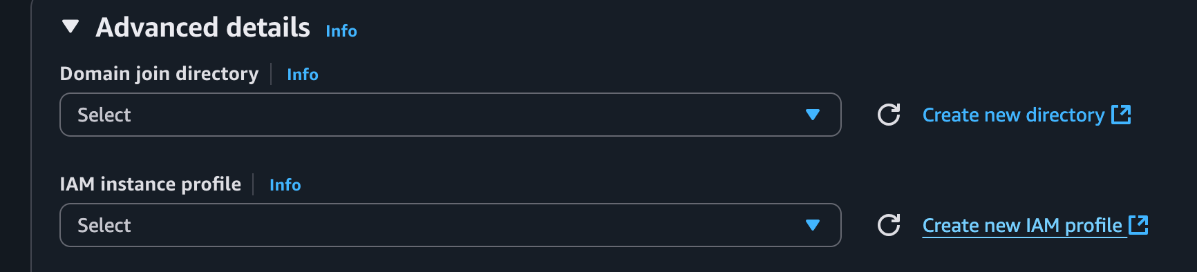This screenshot has height=272, width=1197.
Task: Open Info link for Domain join directory
Action: tap(303, 75)
